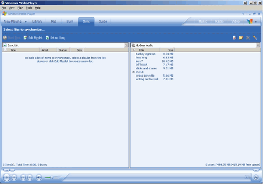Switch to the Guide tab
This screenshot has width=263, height=184.
point(103,22)
